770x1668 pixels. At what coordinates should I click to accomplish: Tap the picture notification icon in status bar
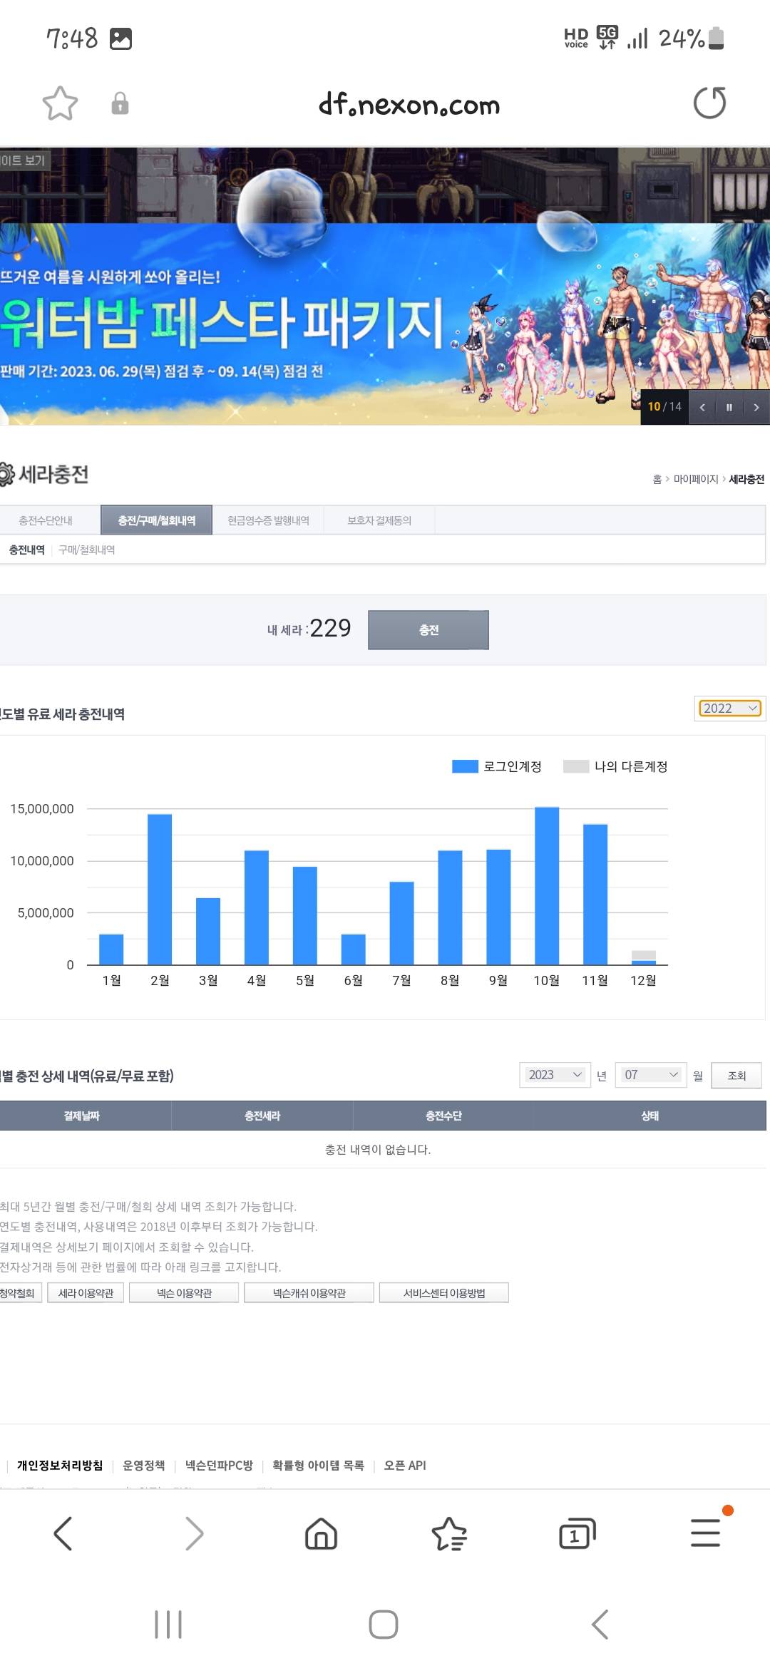120,38
